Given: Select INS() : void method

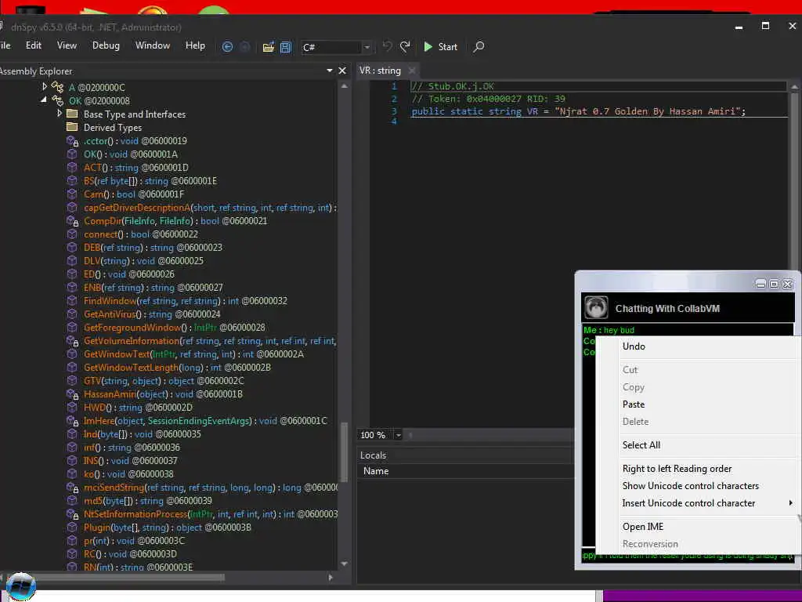Looking at the screenshot, I should coord(131,461).
